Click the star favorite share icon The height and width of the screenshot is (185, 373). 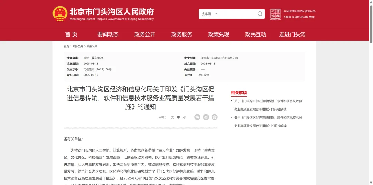tap(214, 117)
